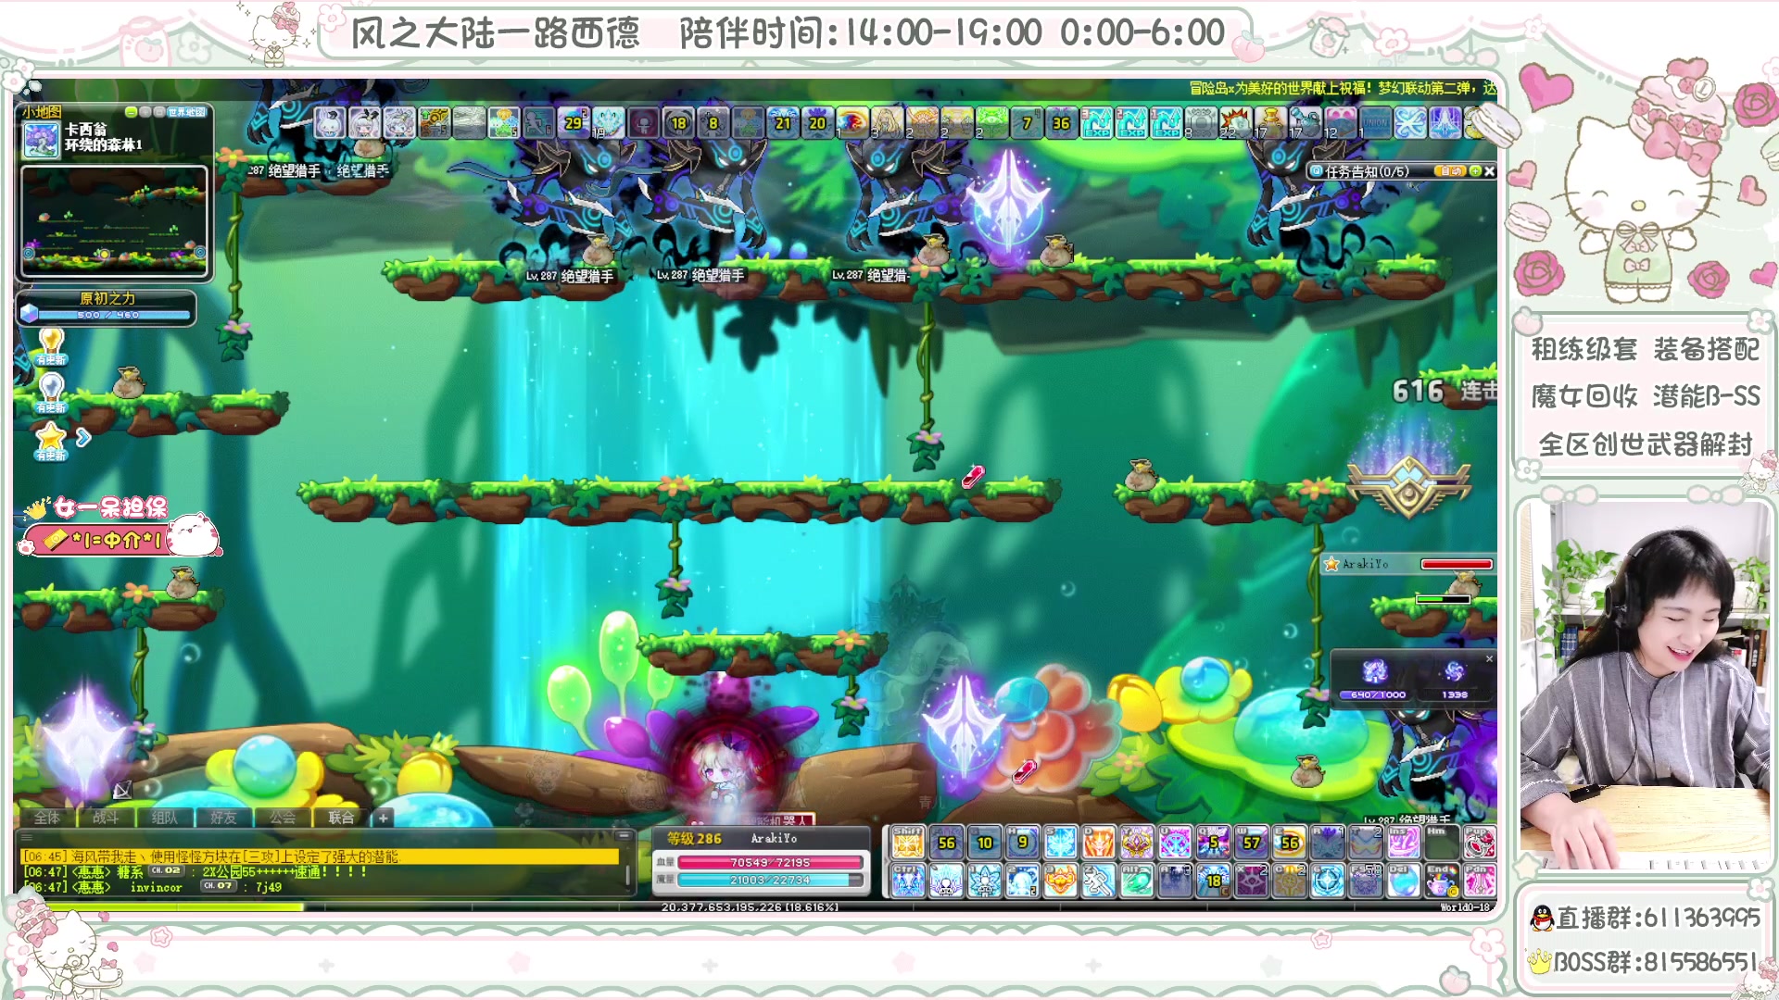Click the ArakiYo party member health bar

point(1457,564)
